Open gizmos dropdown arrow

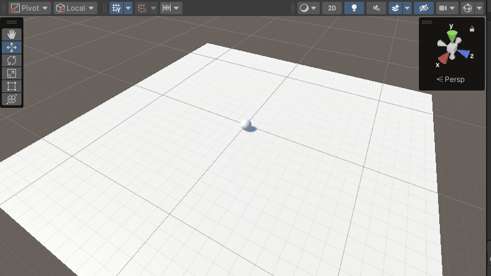[479, 8]
